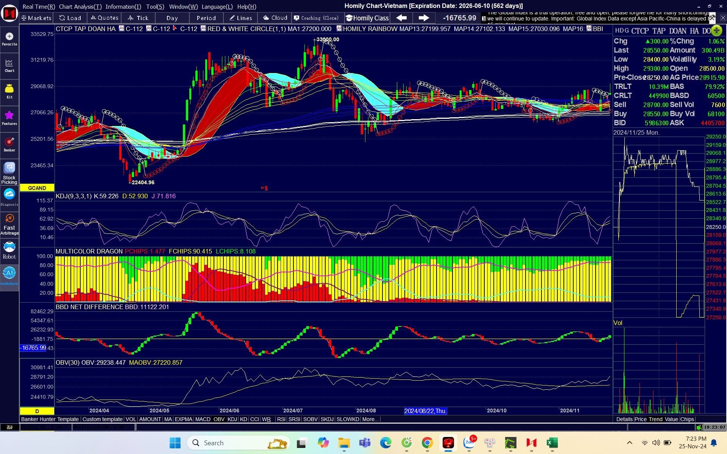Screen dimensions: 727x454
Task: Open the Chips tab in the quote panel
Action: pyautogui.click(x=687, y=419)
